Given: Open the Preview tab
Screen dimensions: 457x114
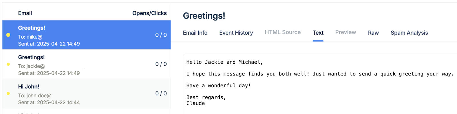Looking at the screenshot, I should pos(346,32).
